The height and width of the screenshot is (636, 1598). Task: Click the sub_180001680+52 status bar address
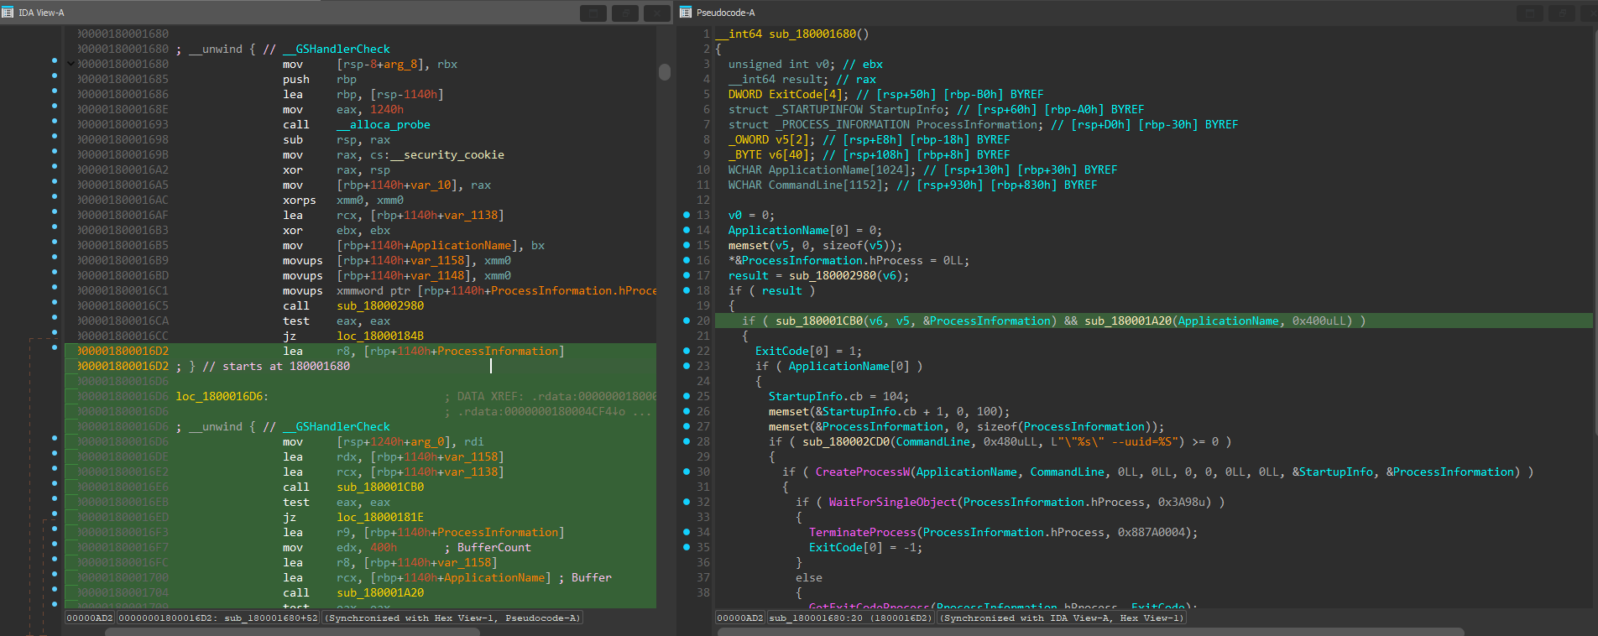[x=218, y=618]
